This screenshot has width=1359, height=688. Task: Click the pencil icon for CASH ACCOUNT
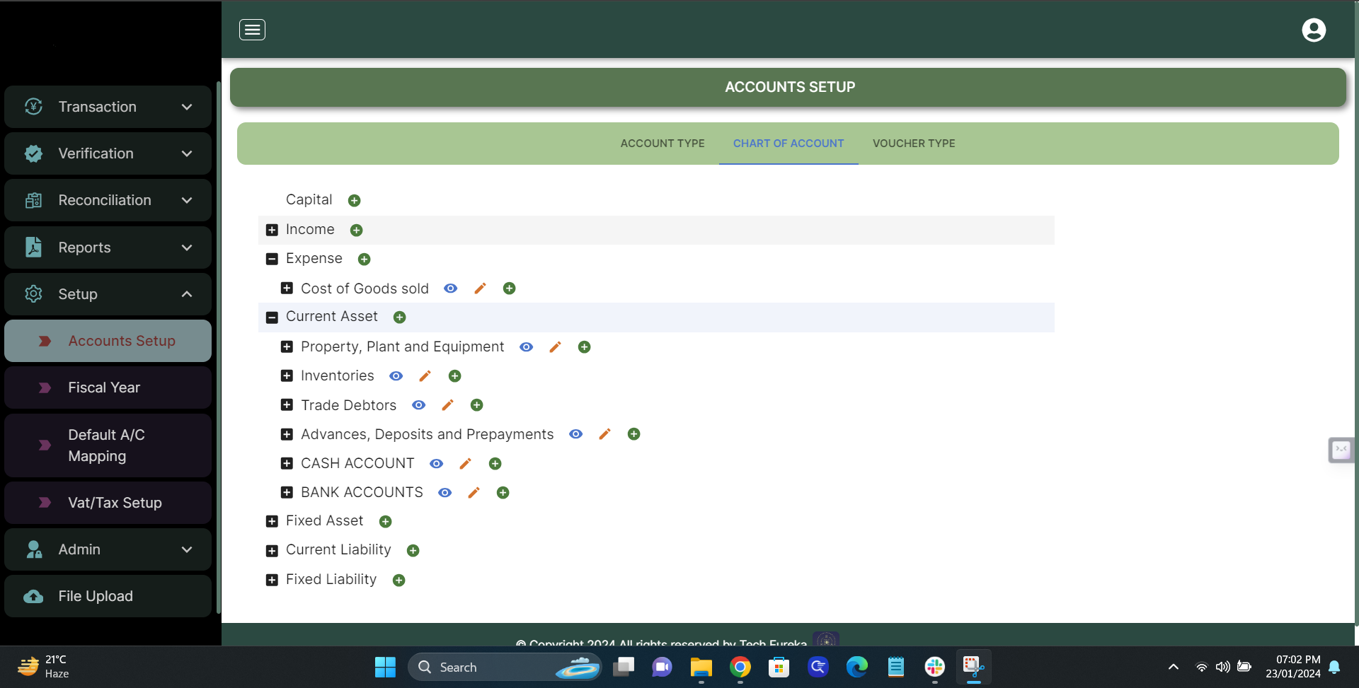465,464
